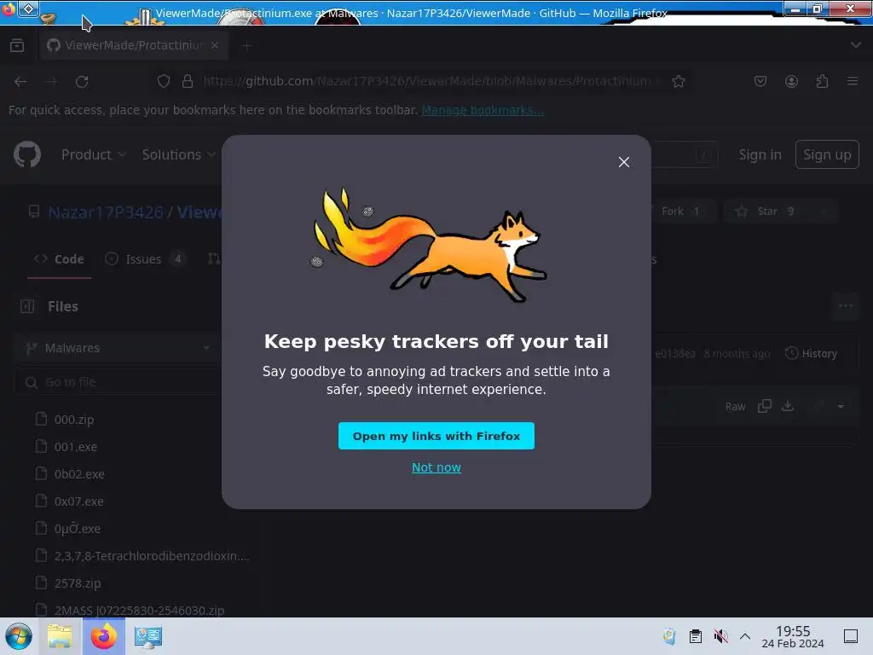
Task: Open control panel taskbar icon
Action: (x=147, y=636)
